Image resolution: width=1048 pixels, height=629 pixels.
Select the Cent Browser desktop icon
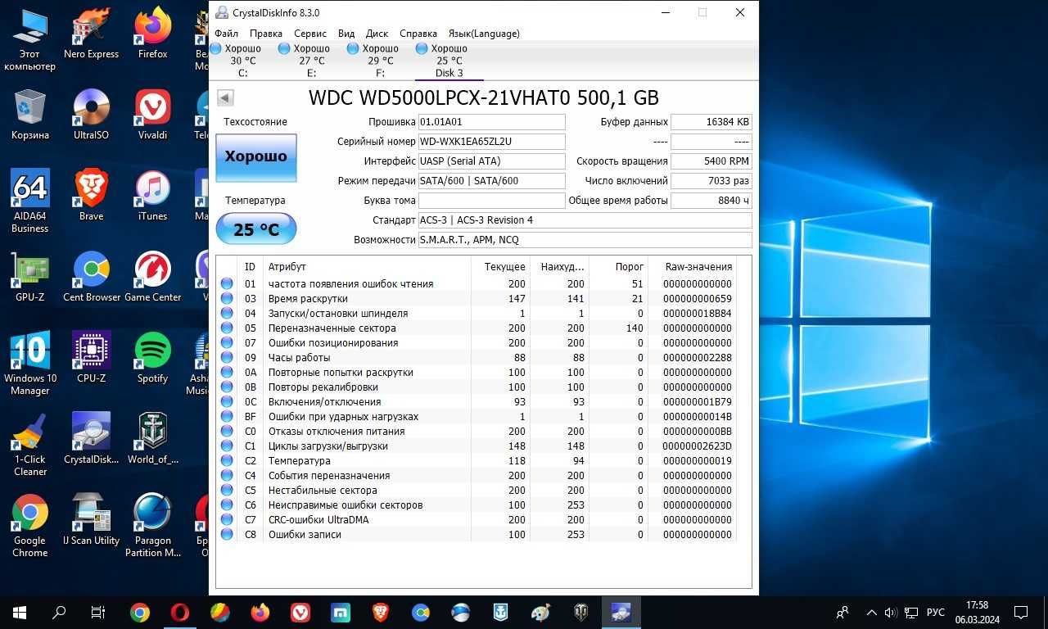pos(91,278)
